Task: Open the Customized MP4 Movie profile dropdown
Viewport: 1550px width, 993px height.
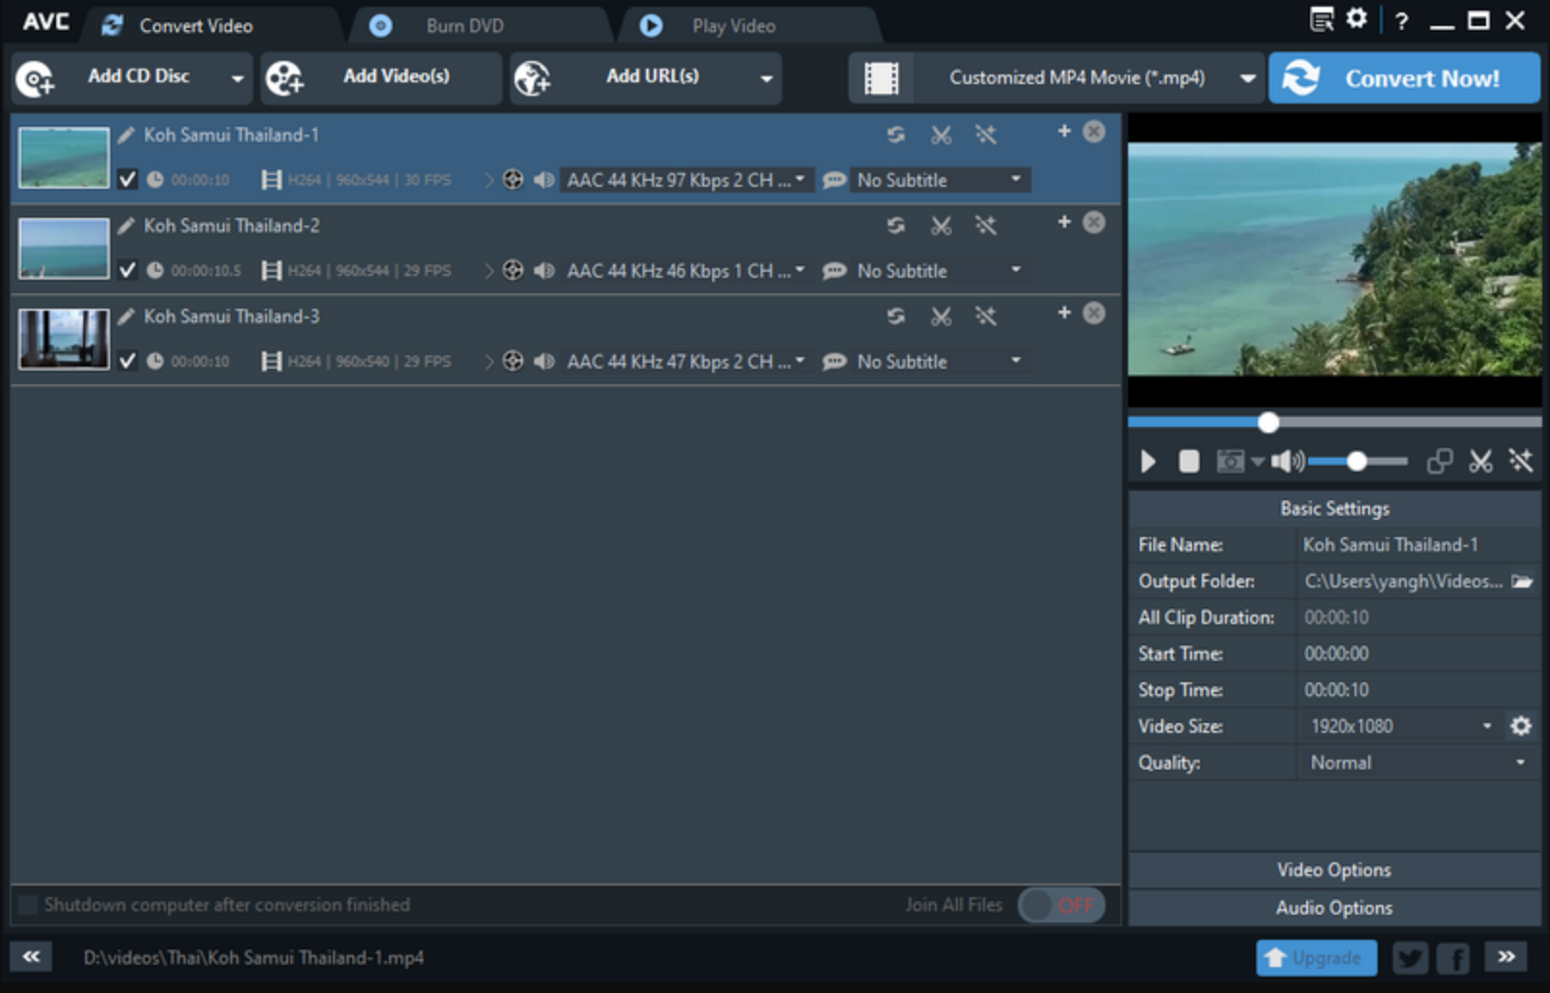Action: pyautogui.click(x=1247, y=77)
